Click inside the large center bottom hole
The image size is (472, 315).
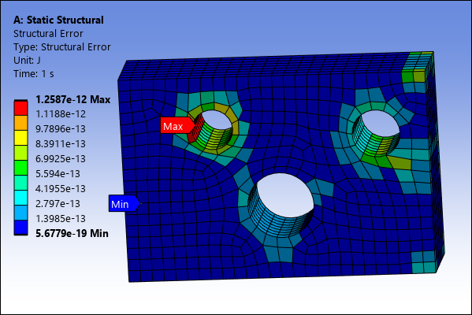(284, 195)
